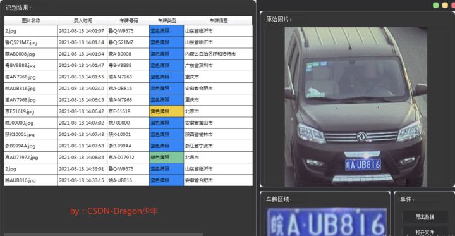This screenshot has width=455, height=236.
Task: Select the 浙B999AA.jpg file name cell
Action: point(31,146)
